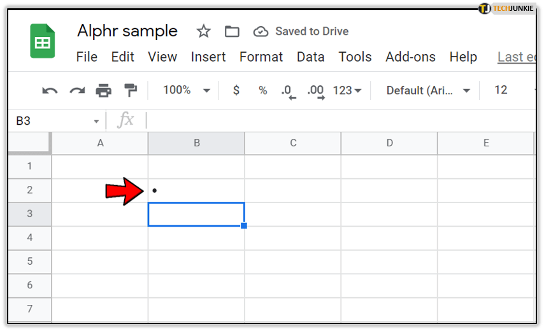
Task: Format selection as currency
Action: pos(236,90)
